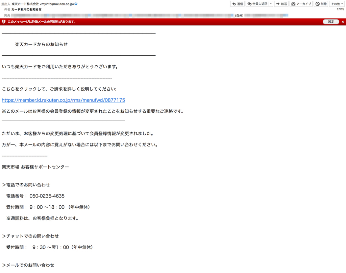The image size is (346, 273).
Task: Click the (自分) recipient label
Action: click(239, 16)
